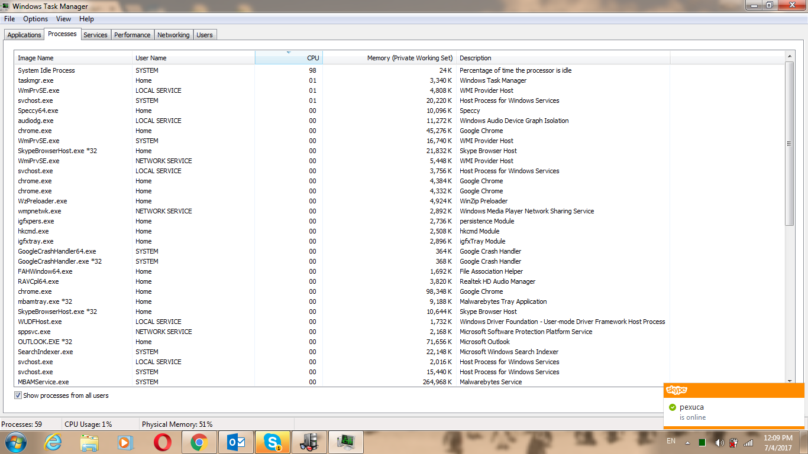808x454 pixels.
Task: Select the sppsvc.exe process
Action: click(x=399, y=332)
